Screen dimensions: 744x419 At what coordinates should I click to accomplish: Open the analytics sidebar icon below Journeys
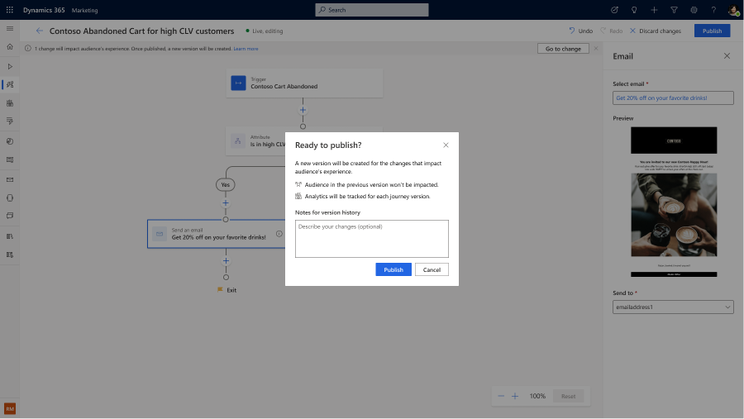tap(10, 103)
